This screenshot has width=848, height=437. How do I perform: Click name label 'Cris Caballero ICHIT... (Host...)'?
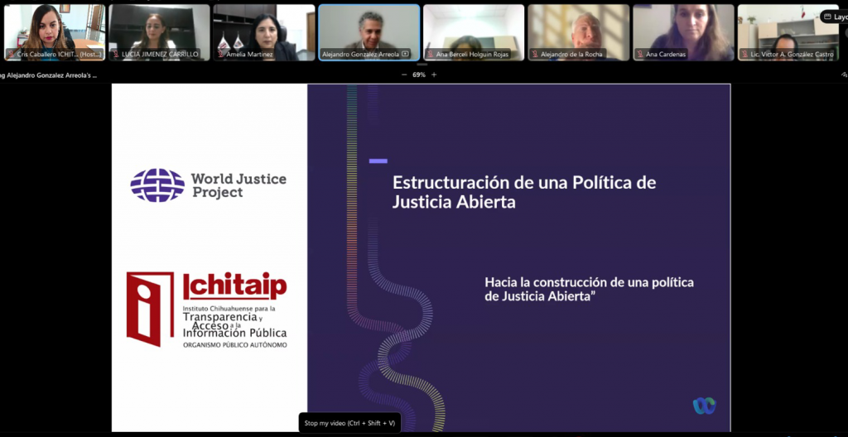tap(59, 54)
